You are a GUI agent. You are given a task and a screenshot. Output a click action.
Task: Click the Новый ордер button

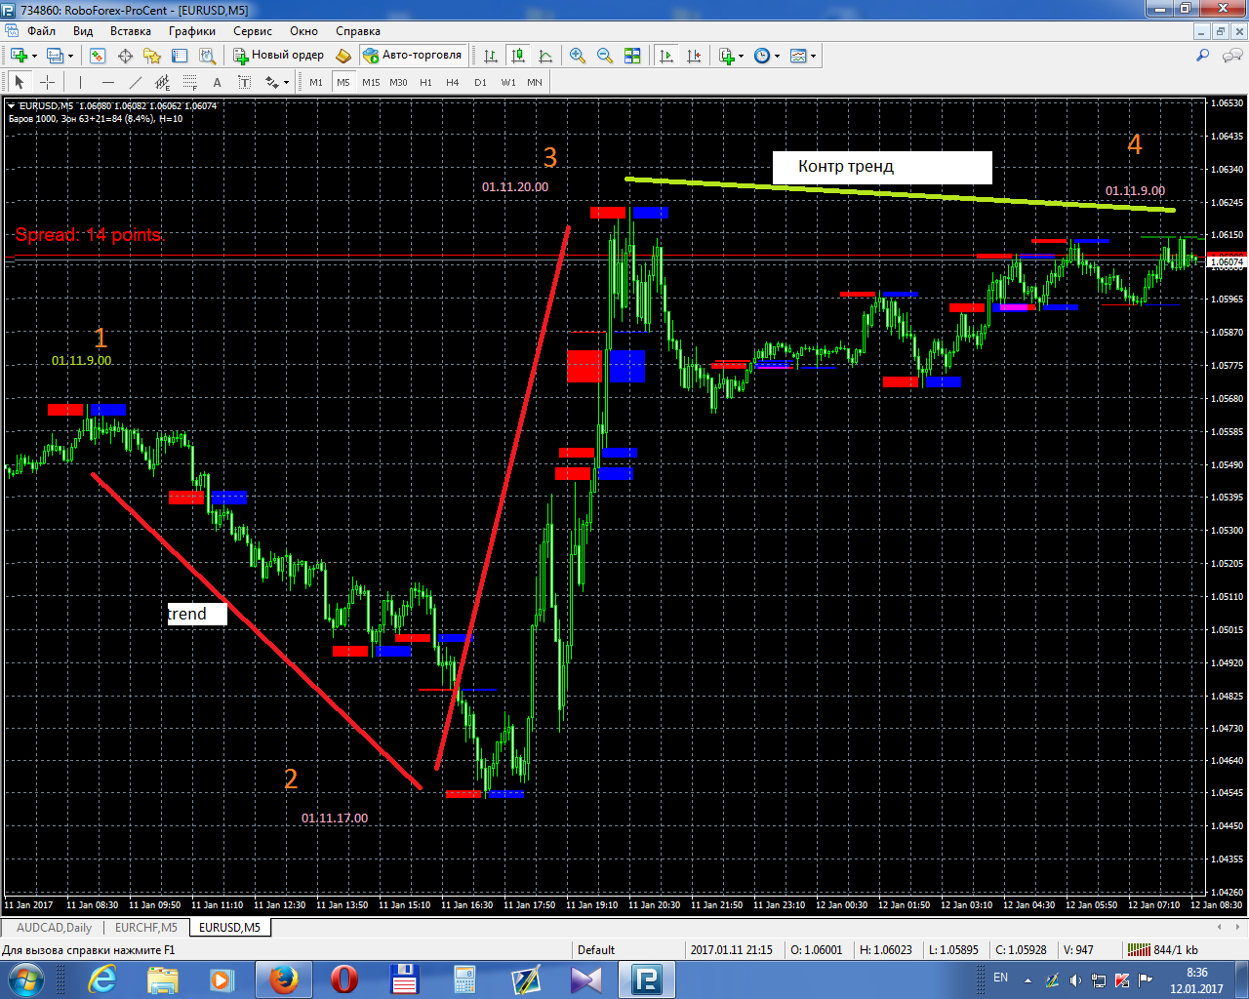[278, 56]
